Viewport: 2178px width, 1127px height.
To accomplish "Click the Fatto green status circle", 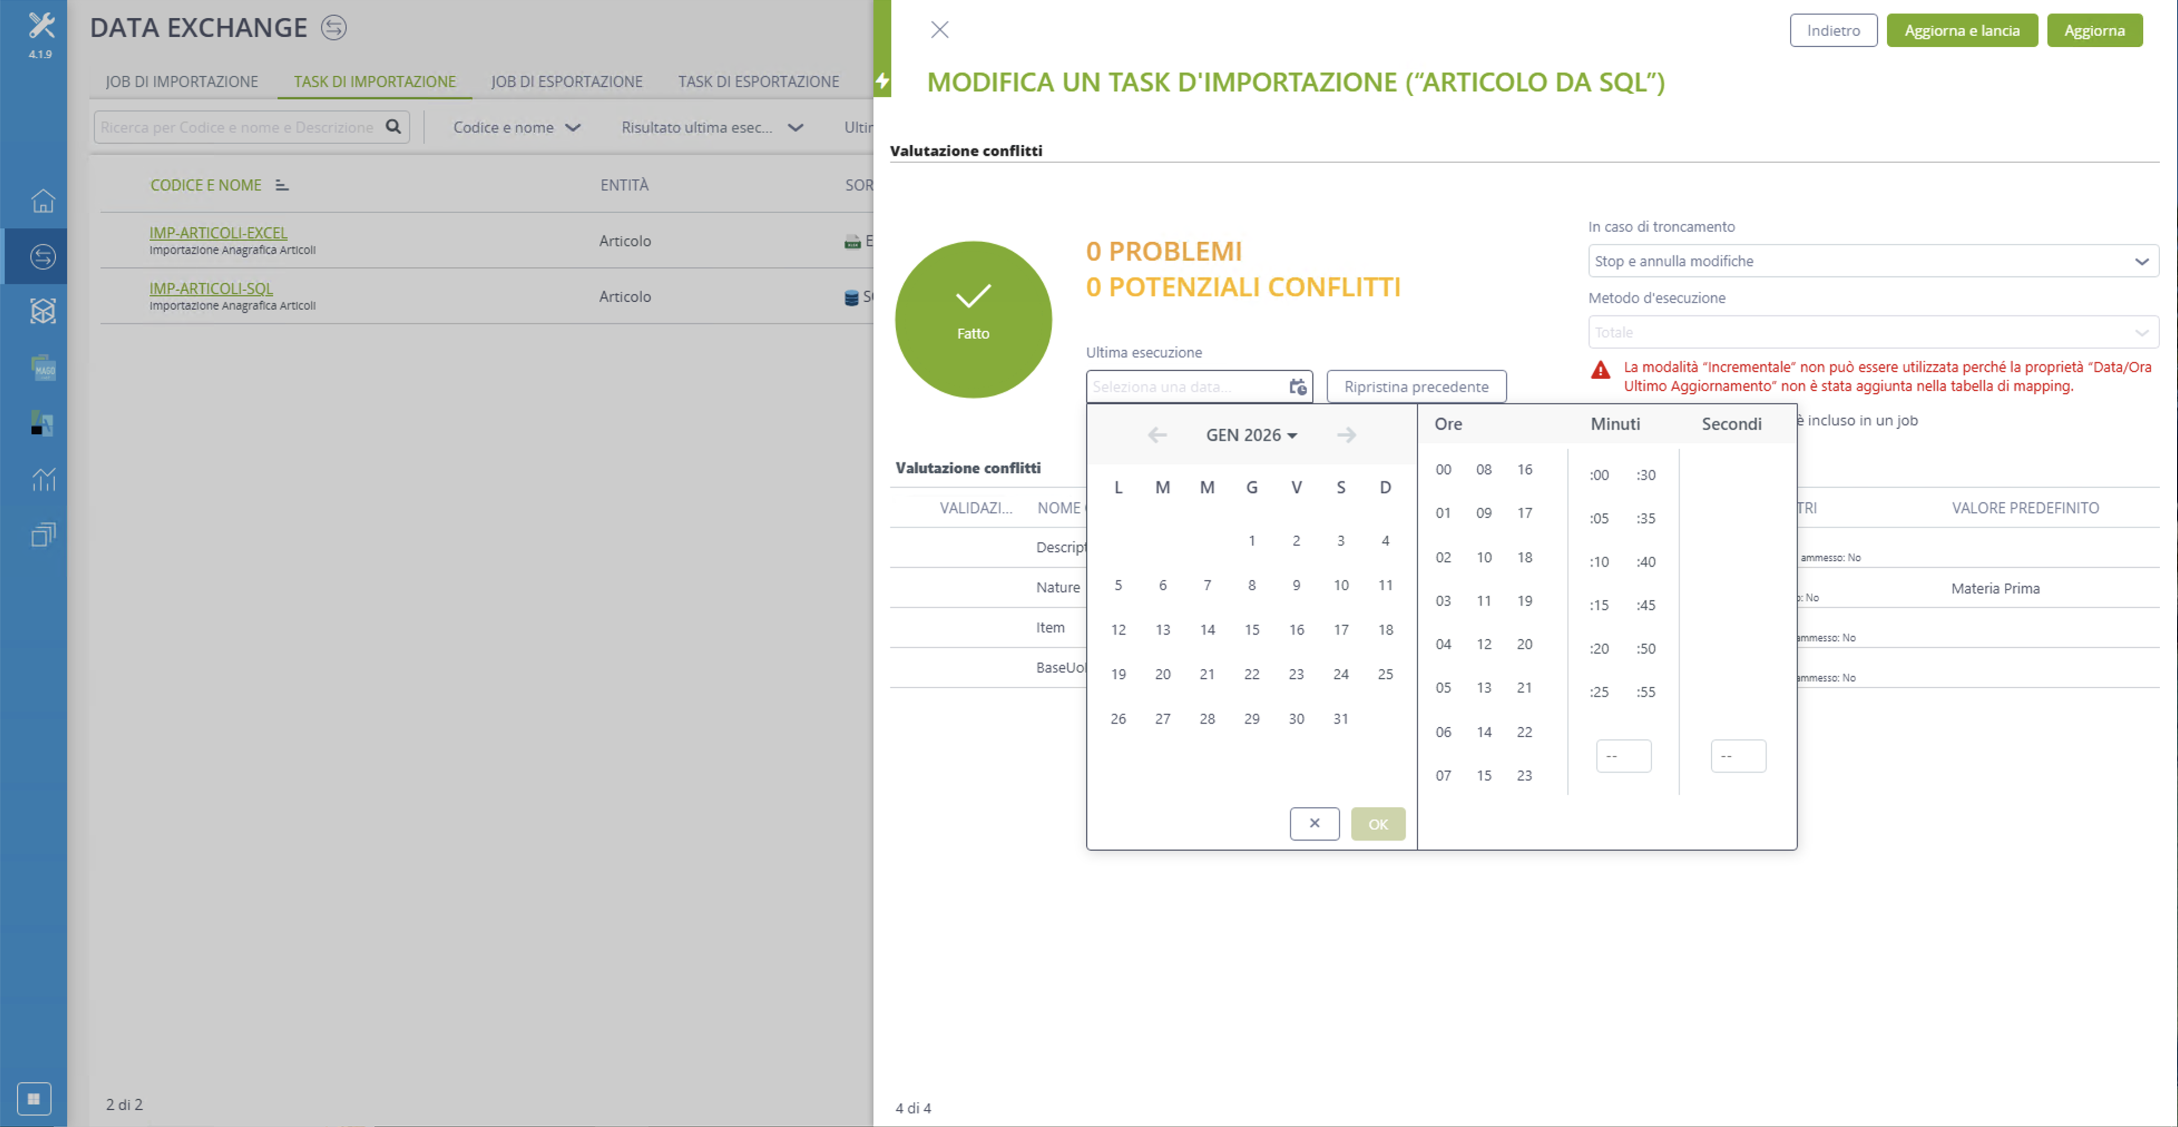I will (x=973, y=320).
